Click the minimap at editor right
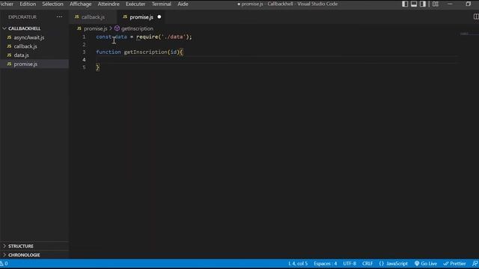The width and height of the screenshot is (479, 269). pyautogui.click(x=465, y=34)
